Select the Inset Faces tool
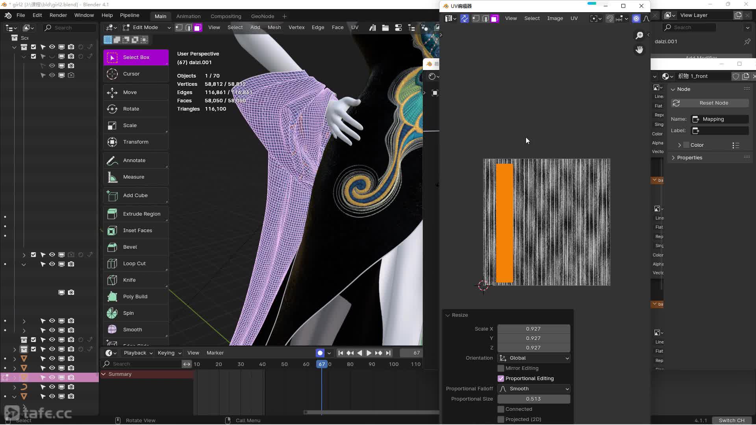The image size is (756, 425). pyautogui.click(x=135, y=230)
